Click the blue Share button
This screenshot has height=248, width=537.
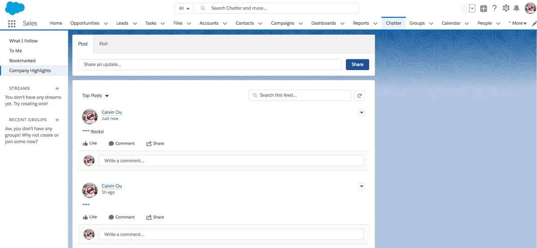click(358, 64)
